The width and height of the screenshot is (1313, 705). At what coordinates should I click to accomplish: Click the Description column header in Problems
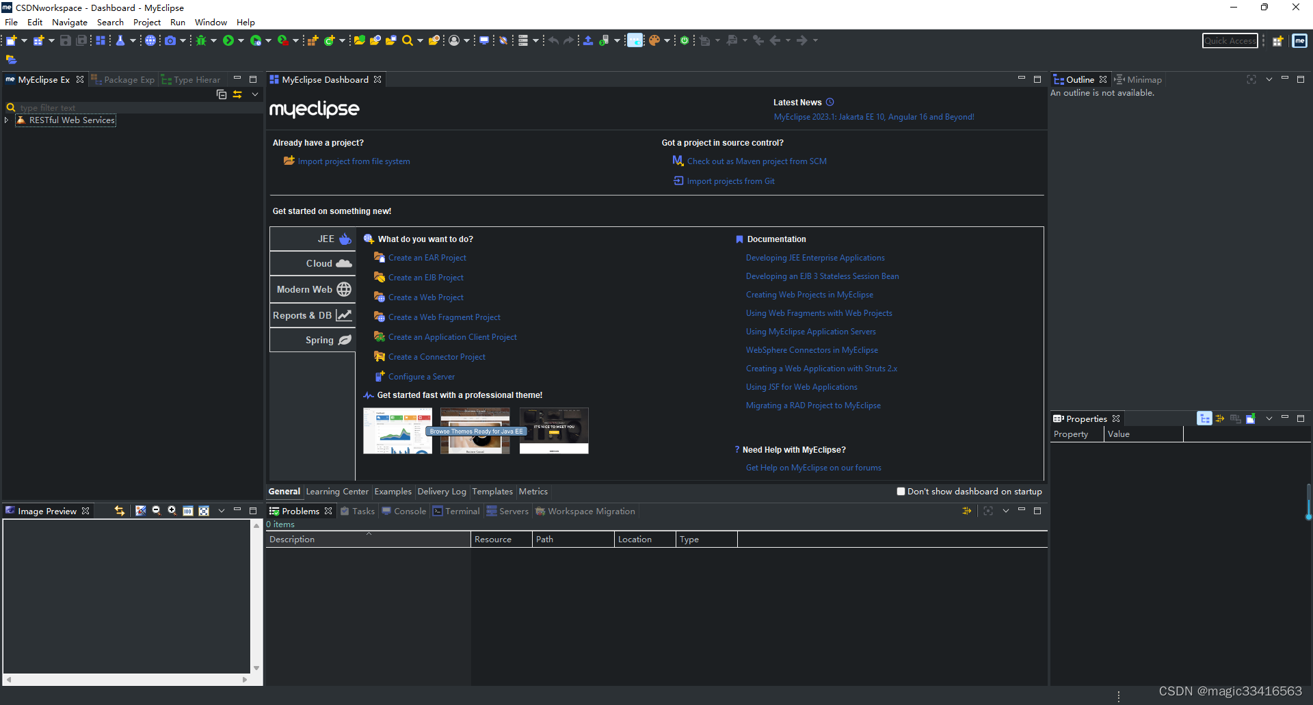pyautogui.click(x=368, y=540)
